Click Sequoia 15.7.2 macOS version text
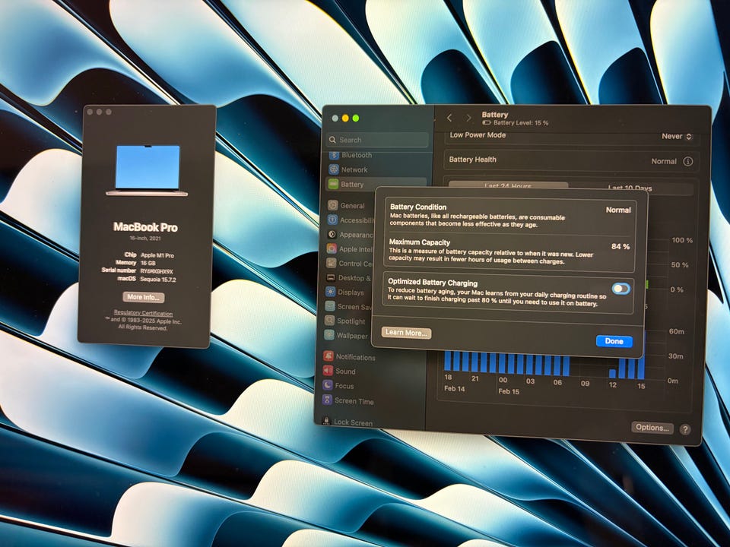The image size is (730, 547). click(x=158, y=280)
